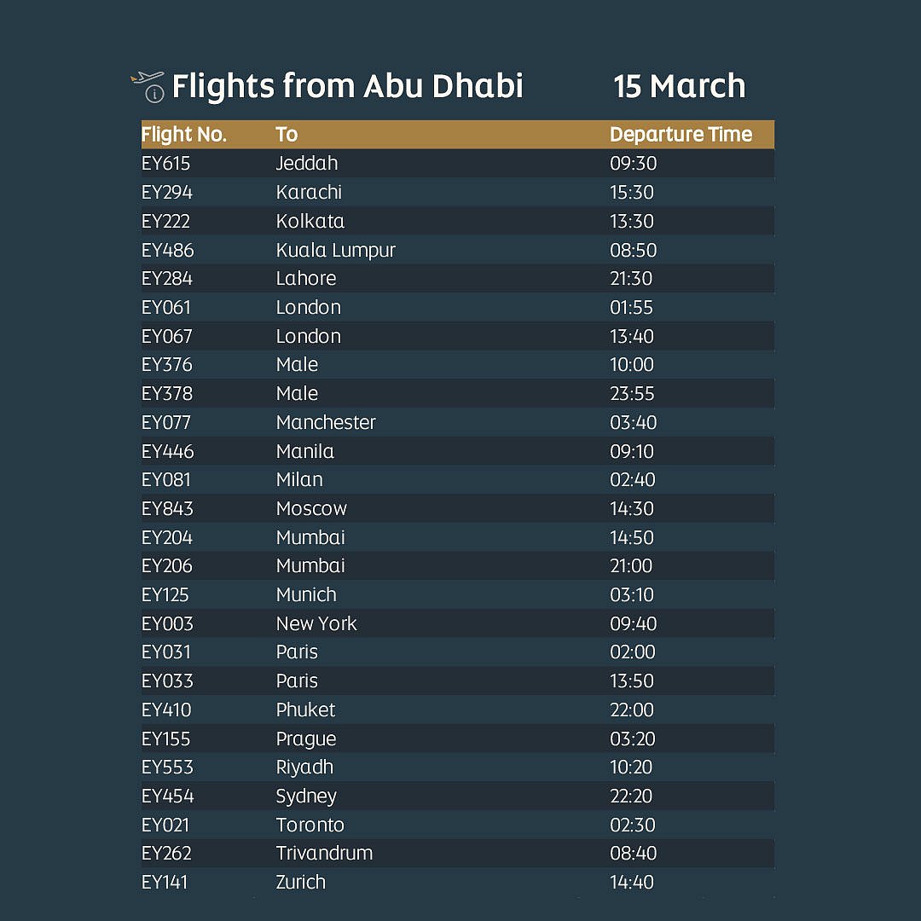The width and height of the screenshot is (921, 921).
Task: Click the To column header
Action: click(x=287, y=135)
